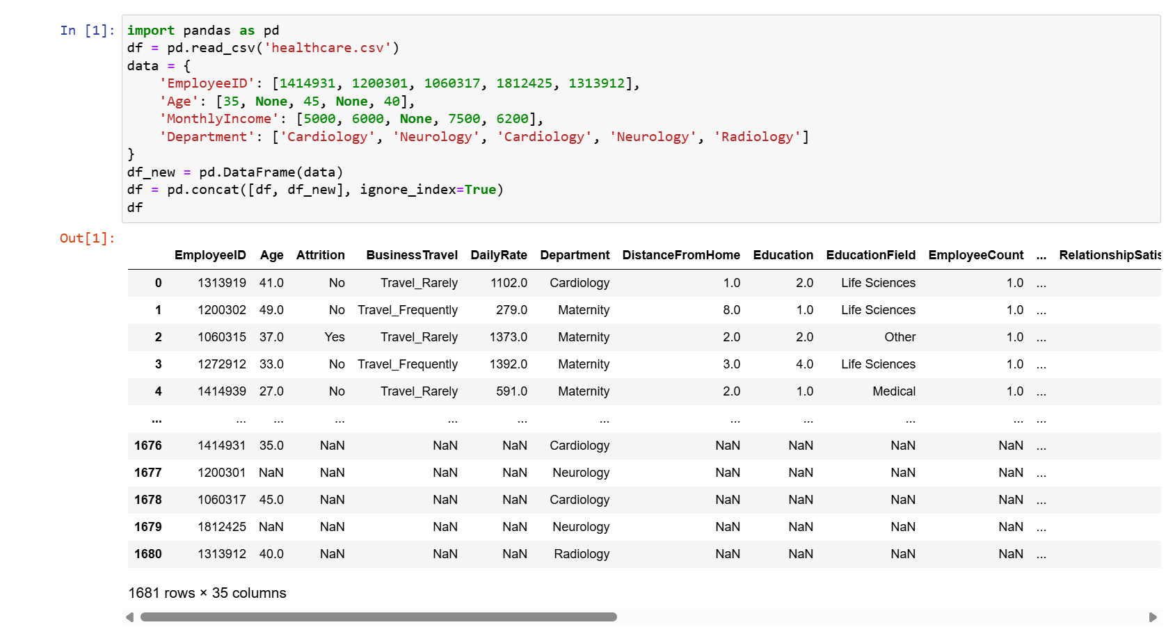1175x627 pixels.
Task: Click row index 1680 in the table
Action: pos(148,554)
